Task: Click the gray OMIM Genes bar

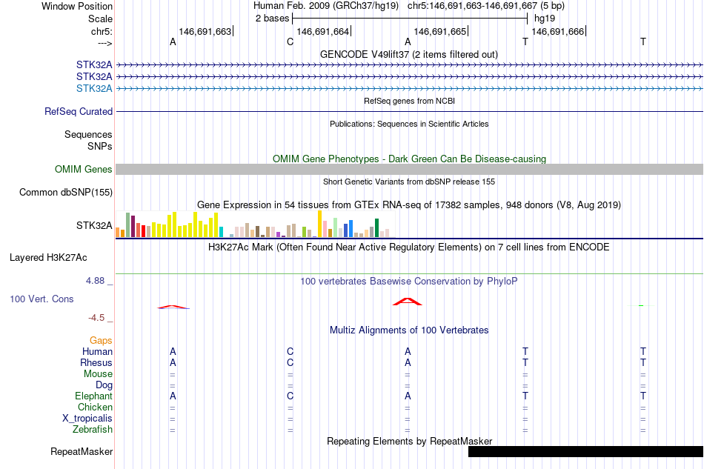Action: pos(409,169)
